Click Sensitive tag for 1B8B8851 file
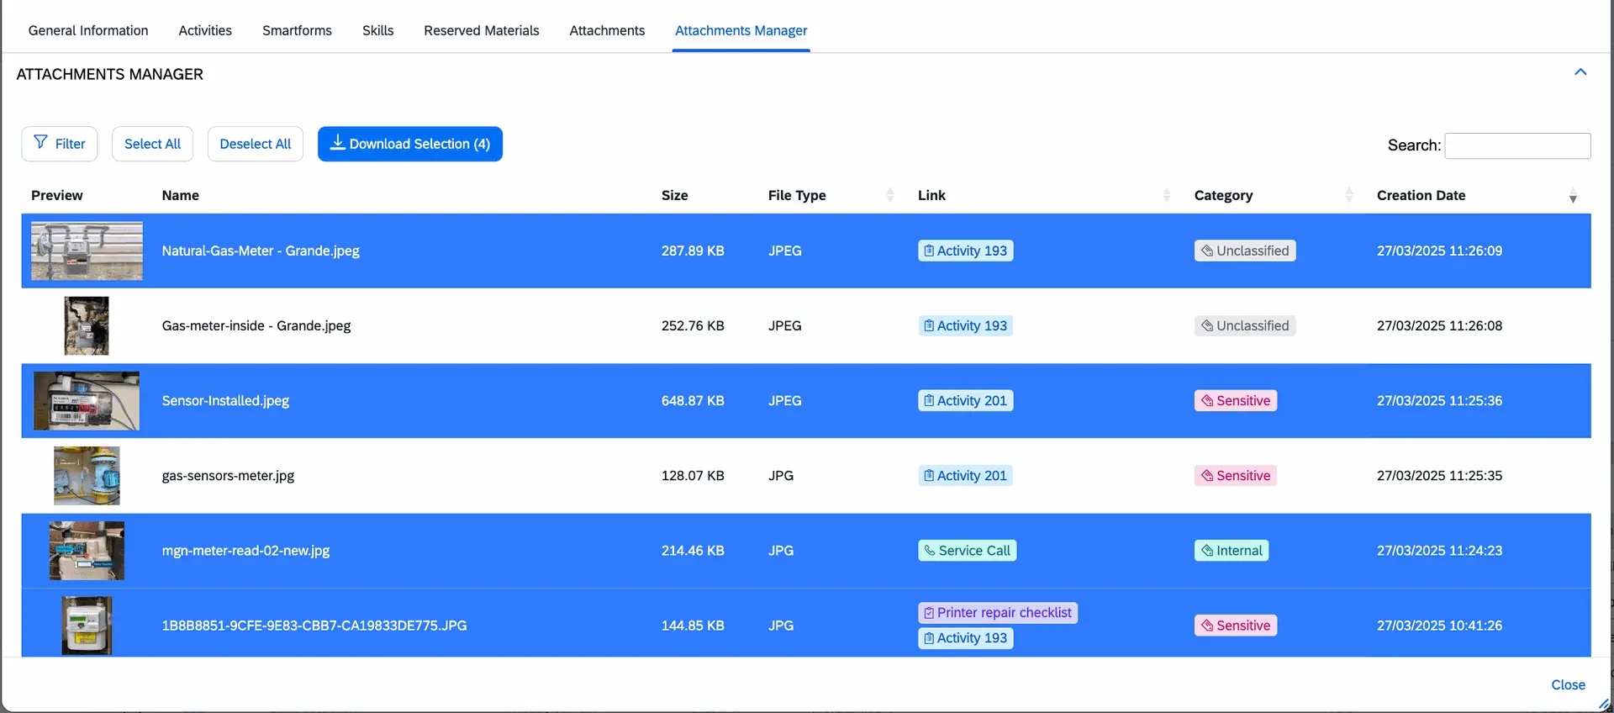 click(1235, 626)
